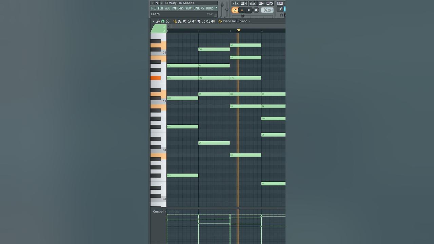Image resolution: width=434 pixels, height=244 pixels.
Task: Select the Slice tool
Action: pyautogui.click(x=199, y=21)
